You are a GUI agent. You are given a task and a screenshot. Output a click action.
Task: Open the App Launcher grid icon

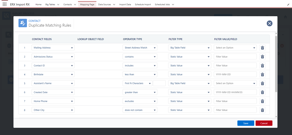pyautogui.click(x=4, y=4)
